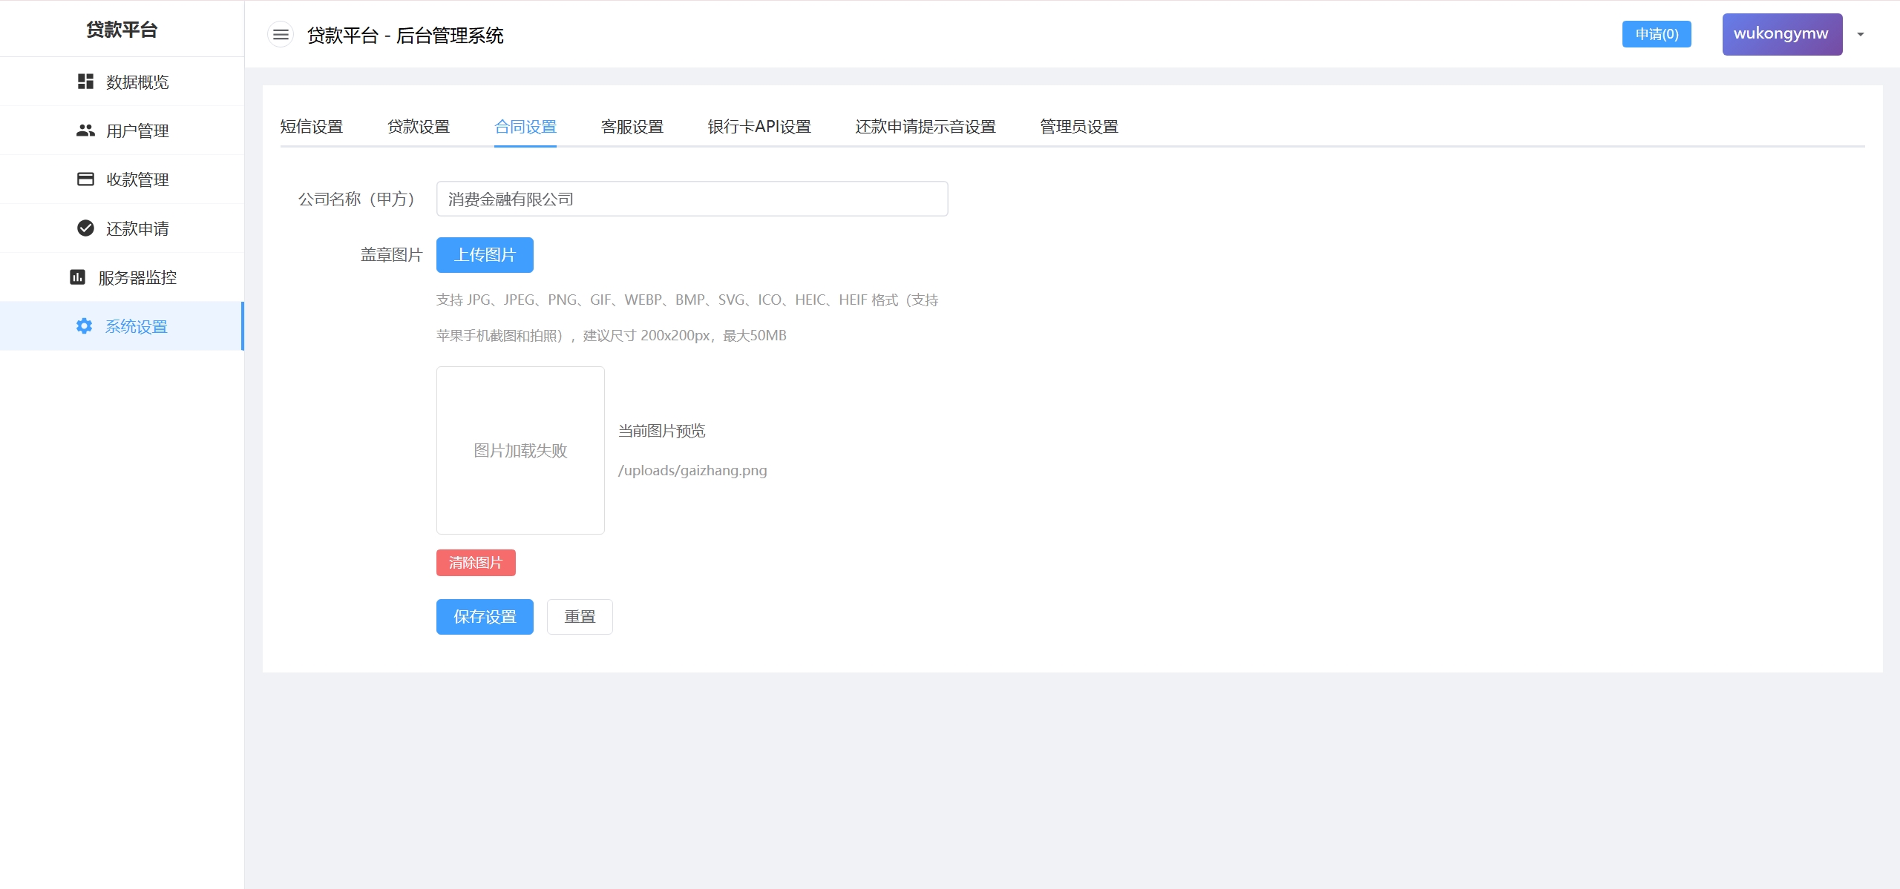Screen dimensions: 1900x889
Task: Switch to the 短信设置 tab
Action: tap(312, 127)
